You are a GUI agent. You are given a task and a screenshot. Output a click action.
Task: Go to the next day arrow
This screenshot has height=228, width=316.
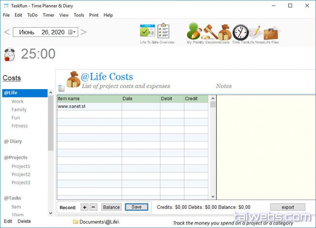[83, 32]
